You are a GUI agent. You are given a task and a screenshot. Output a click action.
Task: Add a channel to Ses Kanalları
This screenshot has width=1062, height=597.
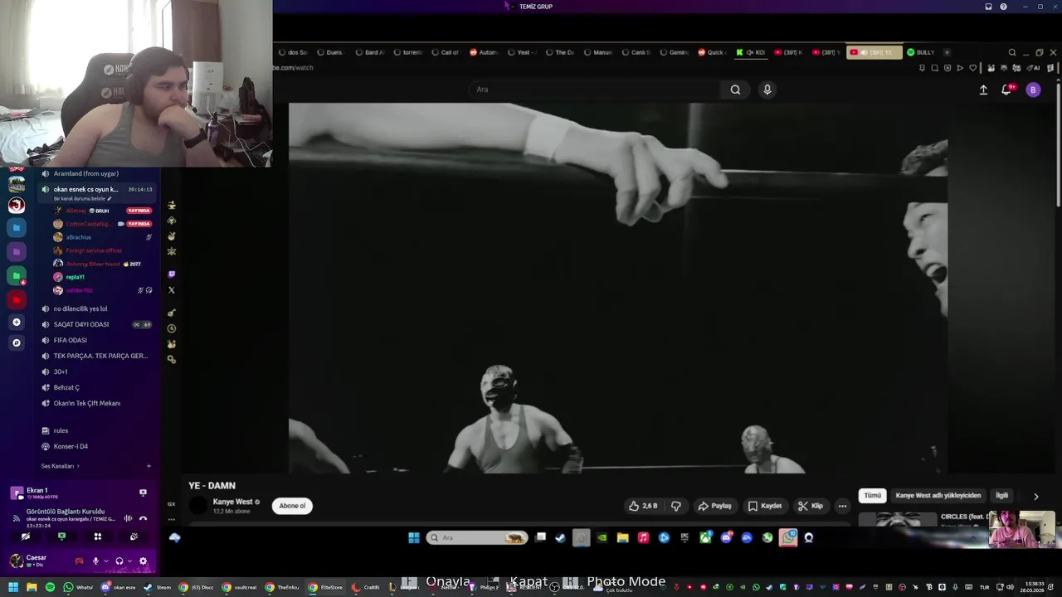pos(149,466)
